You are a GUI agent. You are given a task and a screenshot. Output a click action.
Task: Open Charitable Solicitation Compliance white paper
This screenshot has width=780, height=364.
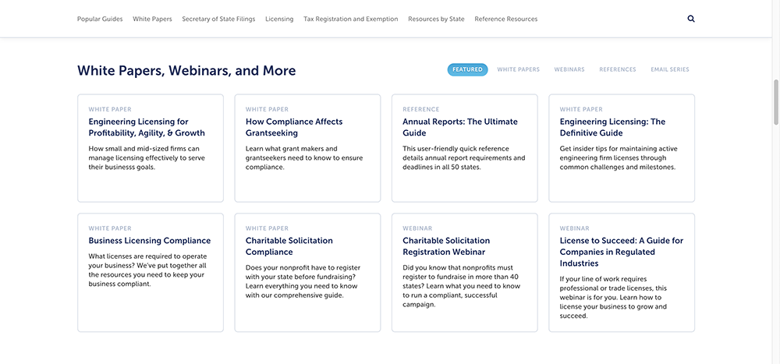[x=289, y=246]
